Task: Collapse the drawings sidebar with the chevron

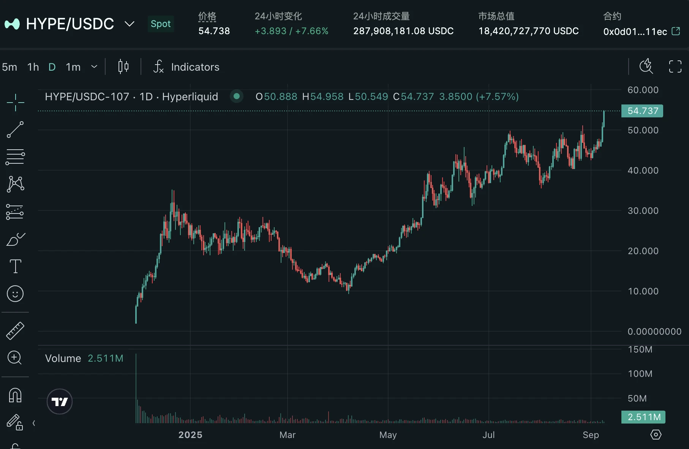Action: 34,423
